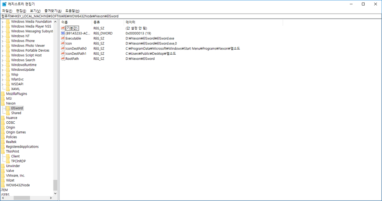
Task: Open the 즐겨찾기(A) menu
Action: coord(53,11)
